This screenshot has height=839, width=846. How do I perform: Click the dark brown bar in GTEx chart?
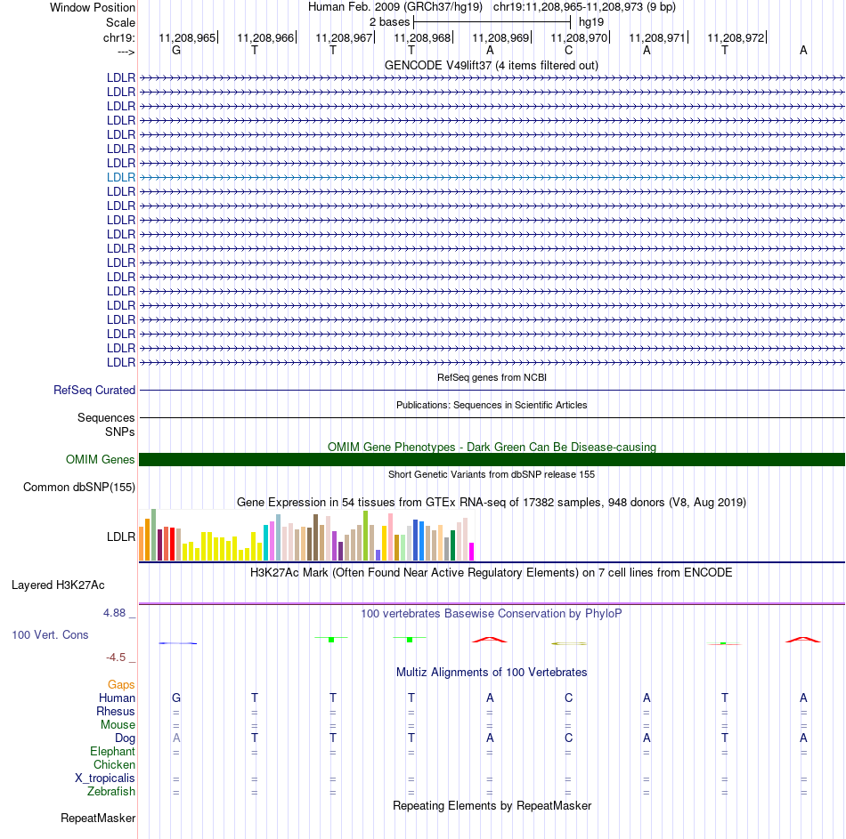coord(315,537)
